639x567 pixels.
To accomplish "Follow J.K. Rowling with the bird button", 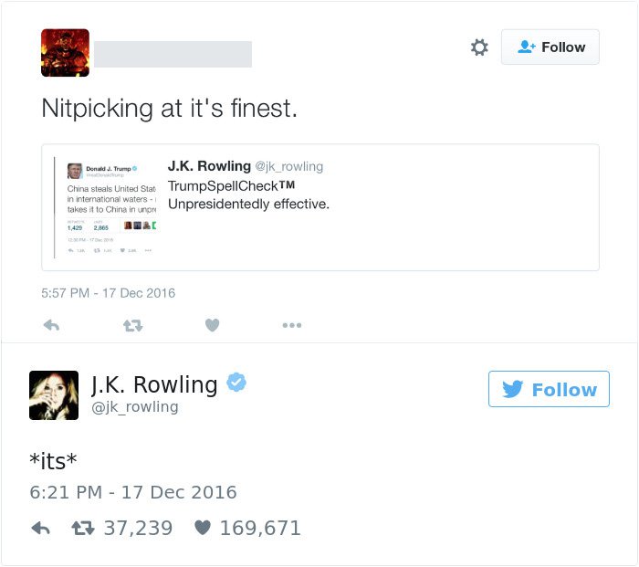I will [549, 389].
